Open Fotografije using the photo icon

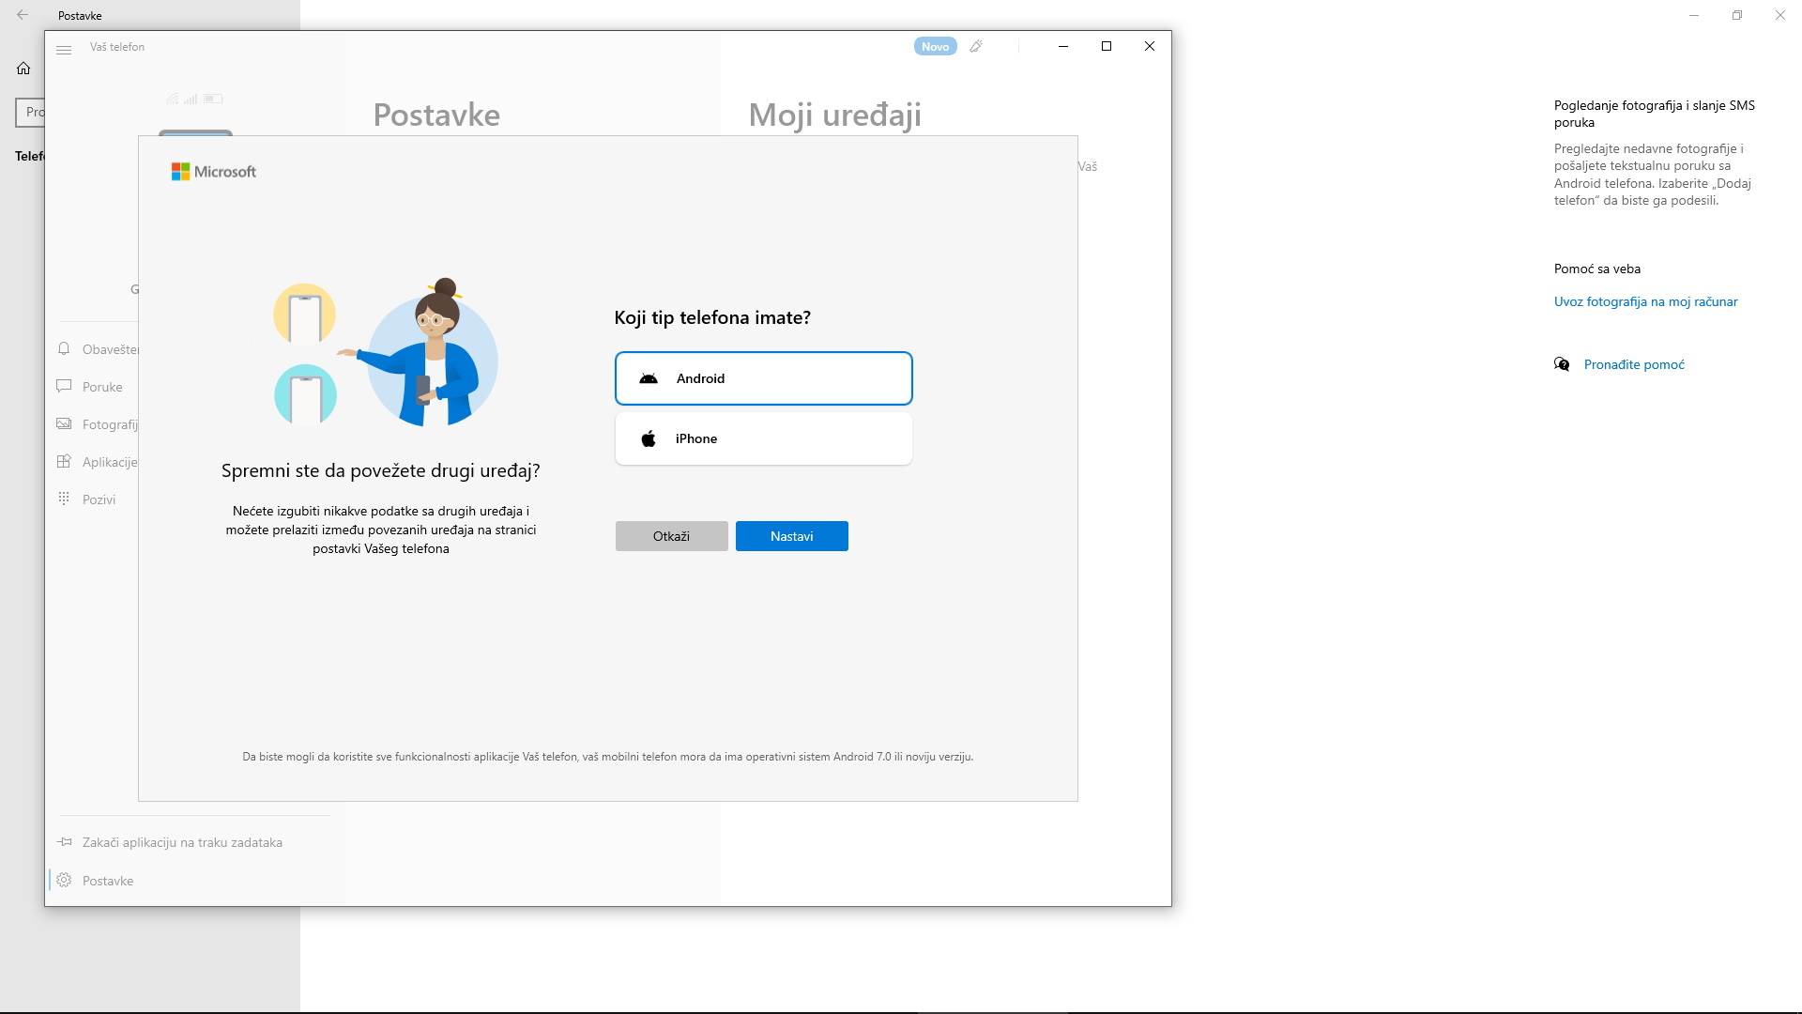64,423
